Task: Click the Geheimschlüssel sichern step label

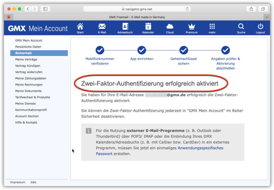Action: 184,61
